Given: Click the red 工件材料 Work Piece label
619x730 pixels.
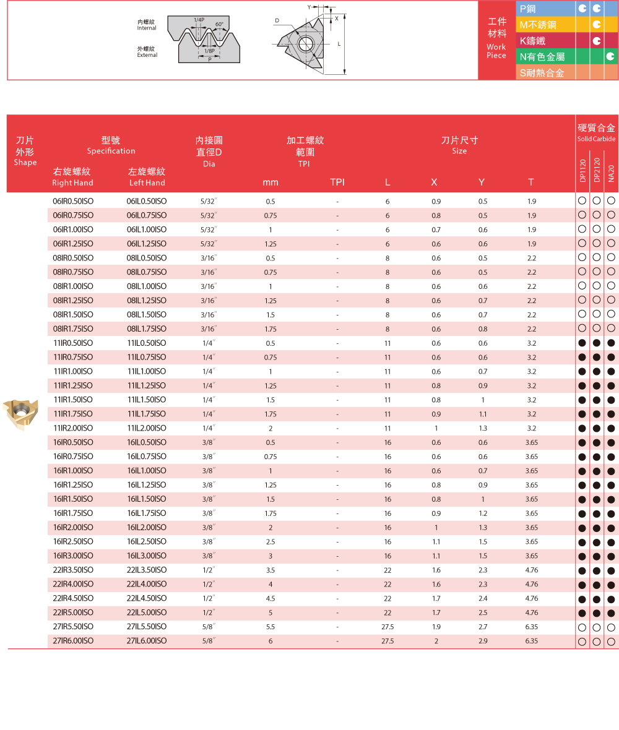Looking at the screenshot, I should tap(496, 38).
